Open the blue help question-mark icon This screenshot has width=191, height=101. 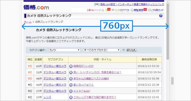[x=161, y=16]
